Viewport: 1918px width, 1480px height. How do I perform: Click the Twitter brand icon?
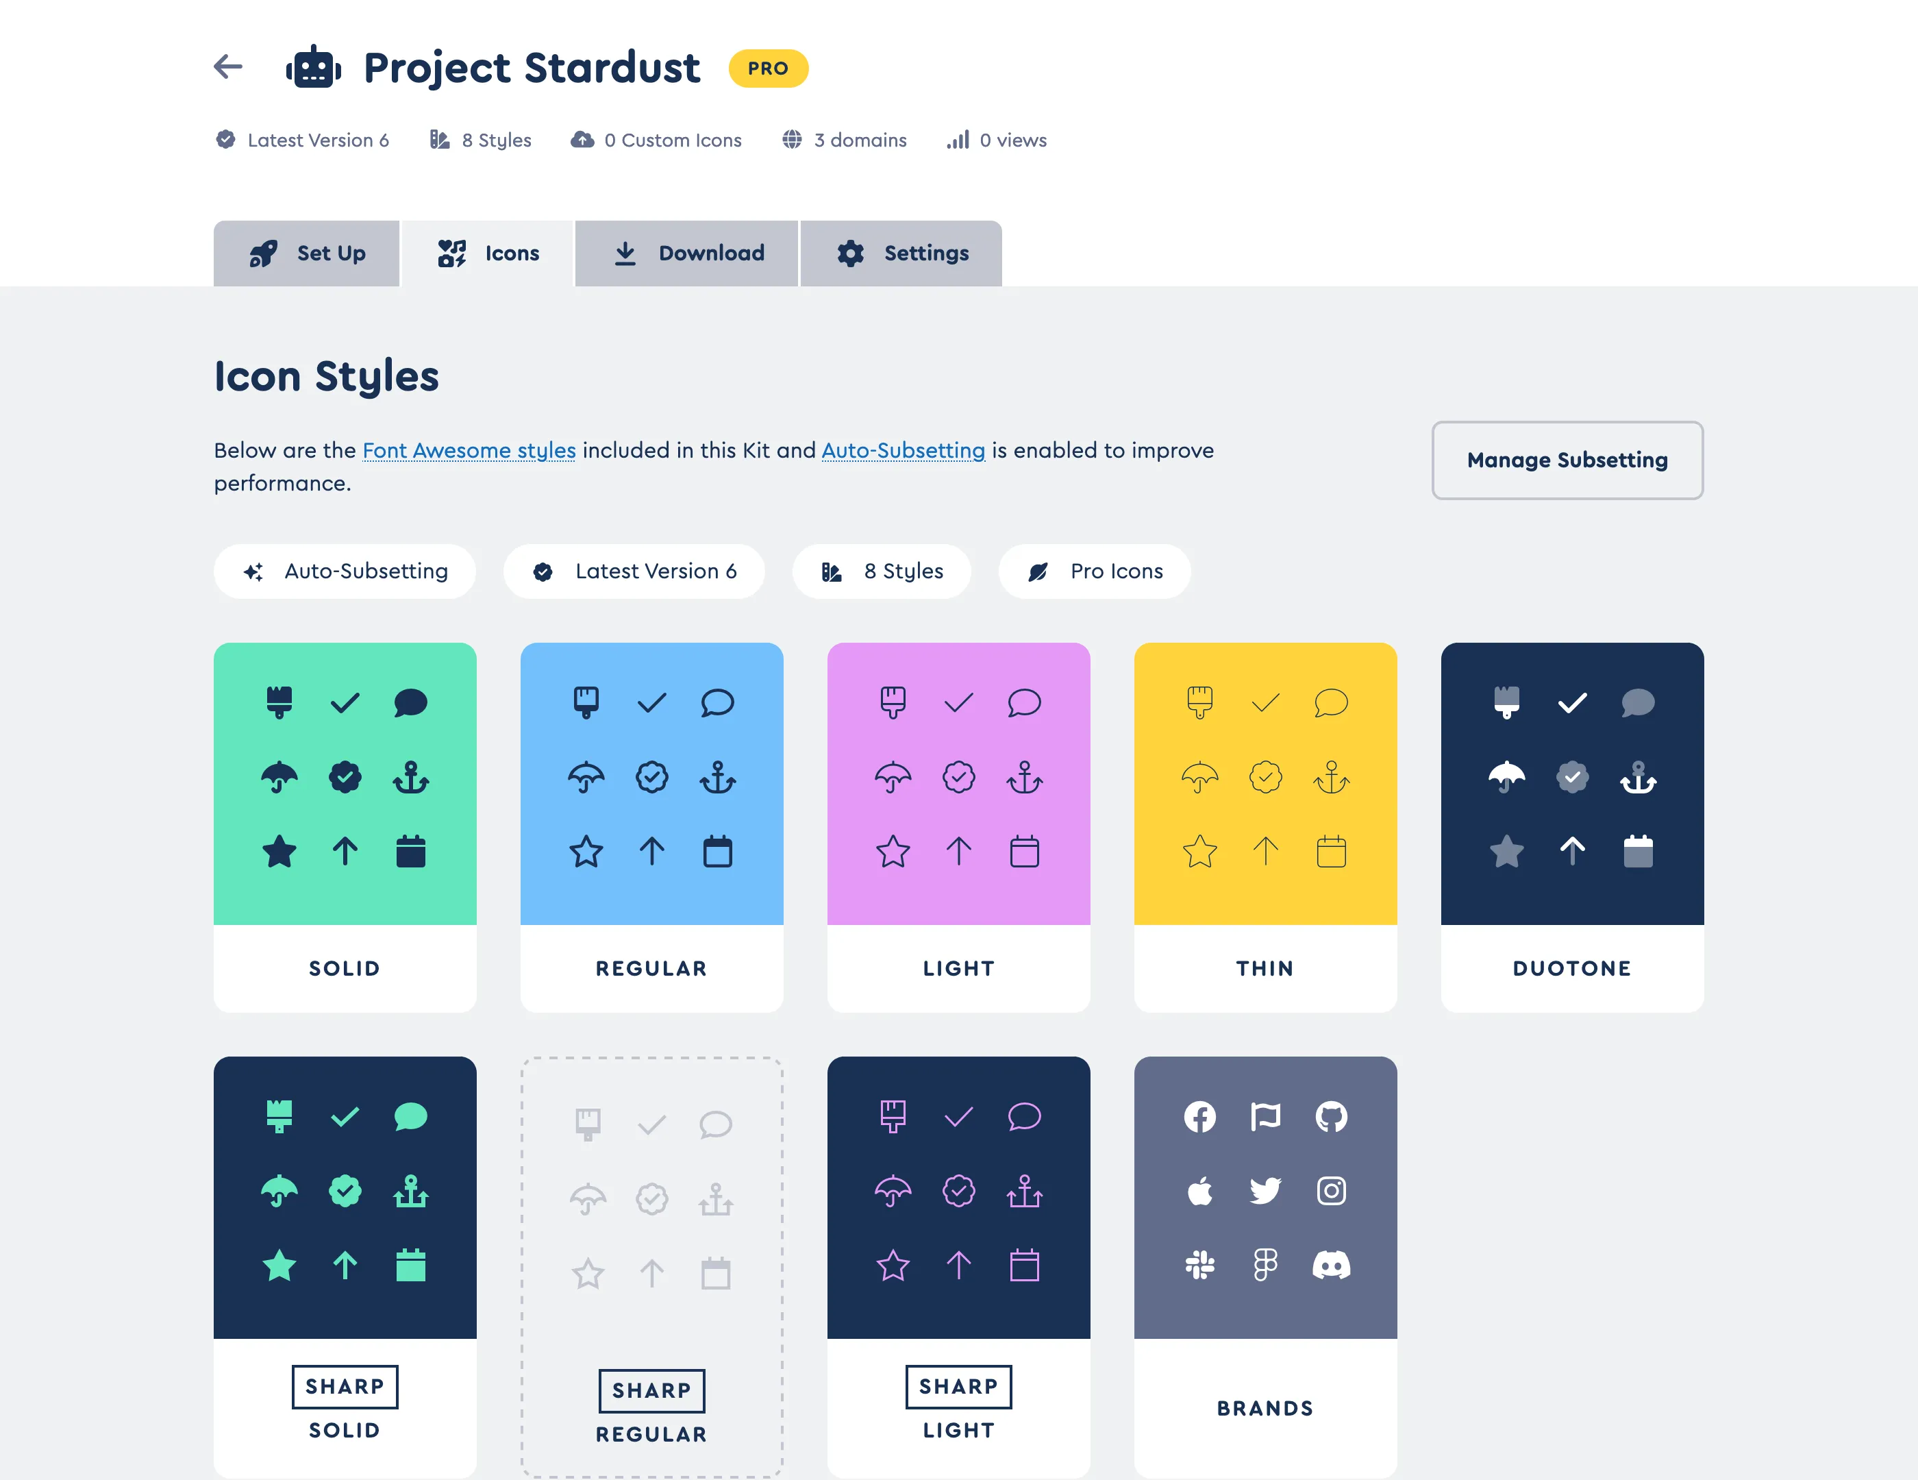point(1265,1191)
